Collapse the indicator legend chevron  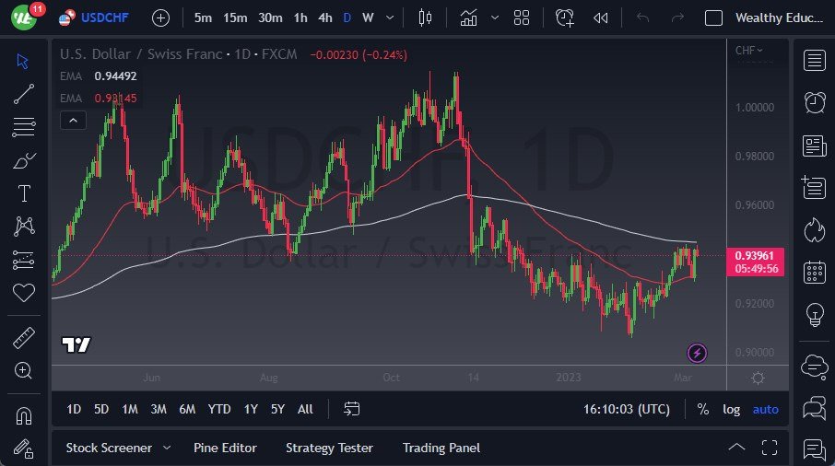(x=73, y=120)
